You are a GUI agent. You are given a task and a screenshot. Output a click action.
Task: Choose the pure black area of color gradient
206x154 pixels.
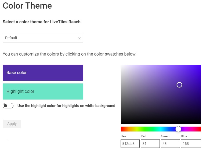click(161, 122)
